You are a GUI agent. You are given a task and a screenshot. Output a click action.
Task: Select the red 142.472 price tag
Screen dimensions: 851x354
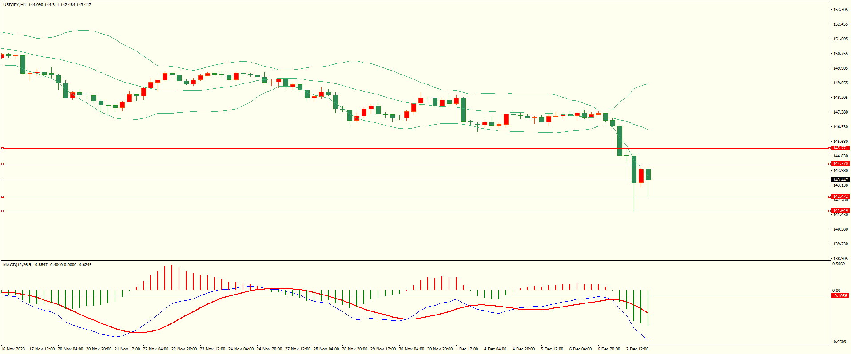pos(840,197)
